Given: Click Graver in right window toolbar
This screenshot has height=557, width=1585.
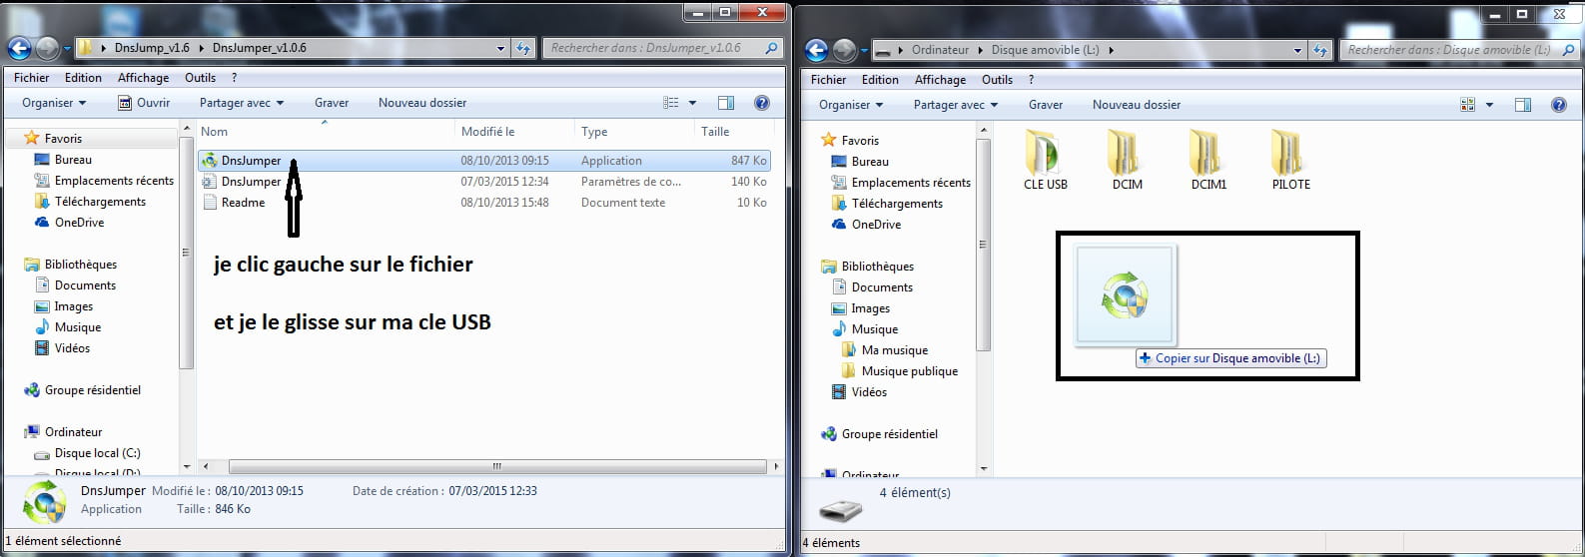Looking at the screenshot, I should click(x=1046, y=105).
